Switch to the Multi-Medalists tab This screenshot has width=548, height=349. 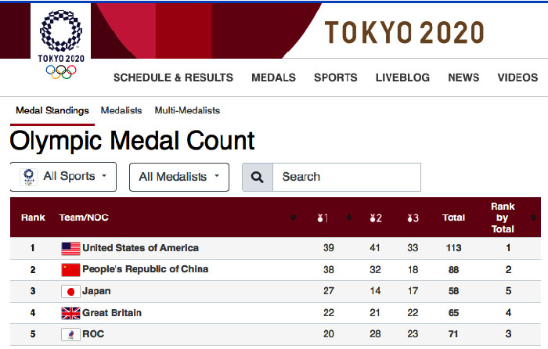pos(187,110)
